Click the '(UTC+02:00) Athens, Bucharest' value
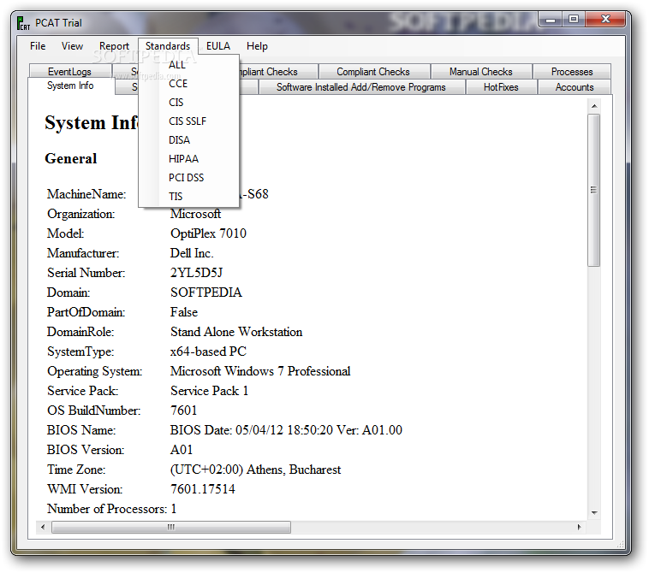Screen dimensions: 649x573 pos(255,470)
